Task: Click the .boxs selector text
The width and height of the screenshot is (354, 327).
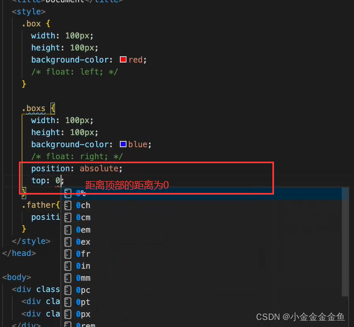Action: point(34,109)
